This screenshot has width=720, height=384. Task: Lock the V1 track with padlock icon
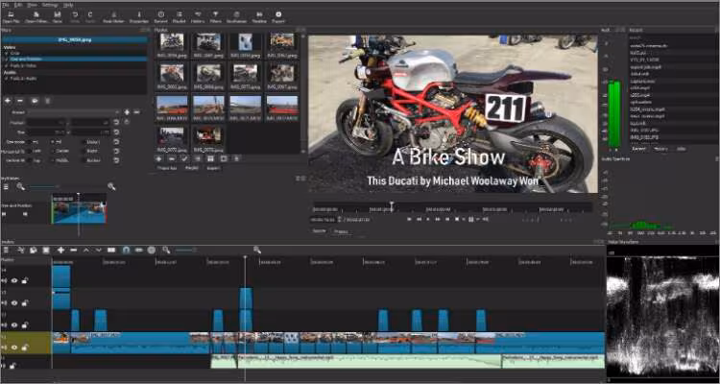coord(24,348)
